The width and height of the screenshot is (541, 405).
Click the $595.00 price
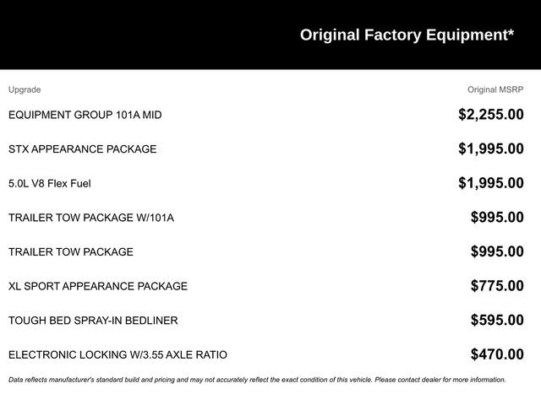497,321
